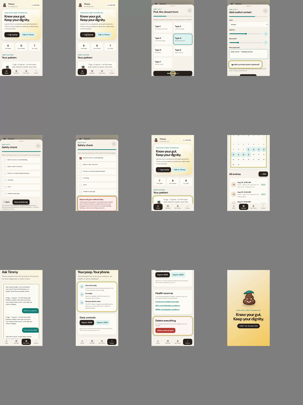Close the Pick the closest form sheet

[x=189, y=11]
